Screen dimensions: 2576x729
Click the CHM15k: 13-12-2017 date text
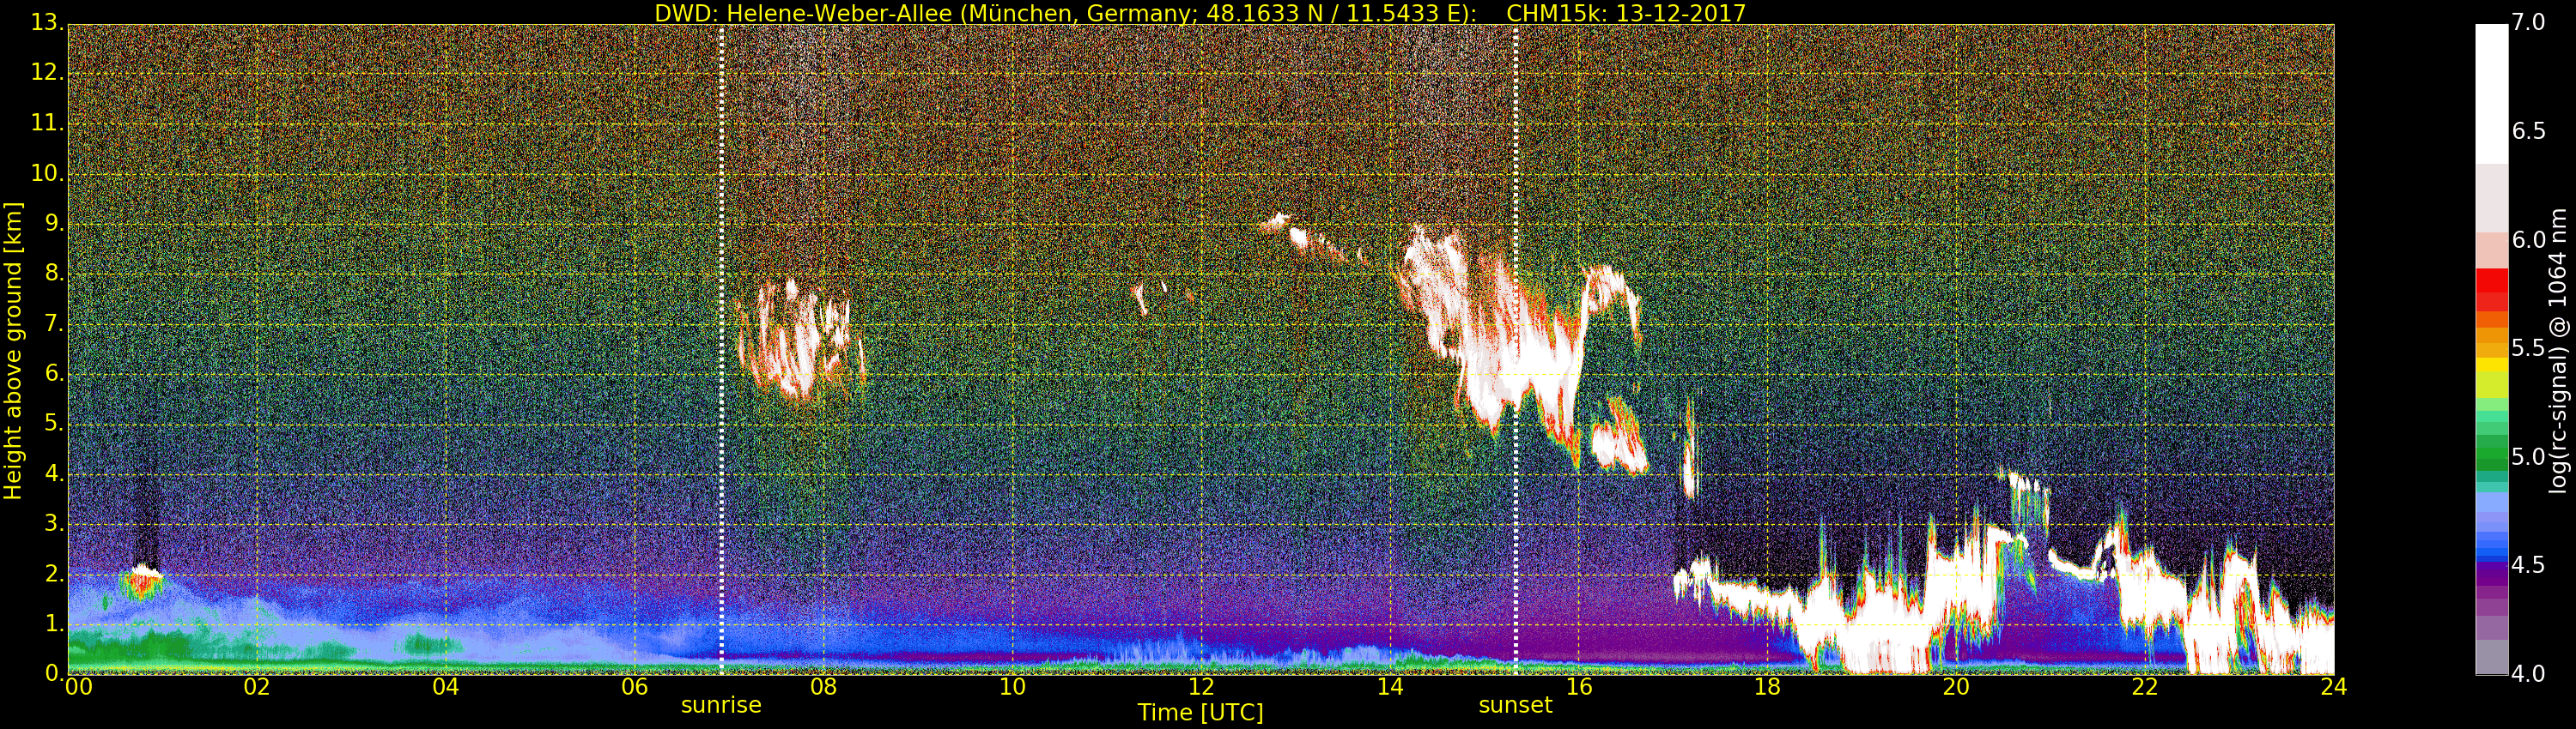click(x=1625, y=13)
